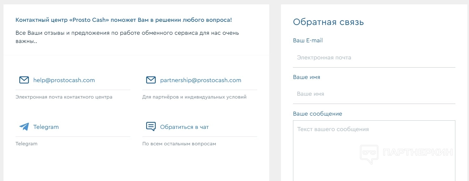Click the Обратная связь heading
Viewport: 469px width, 181px height.
point(329,22)
